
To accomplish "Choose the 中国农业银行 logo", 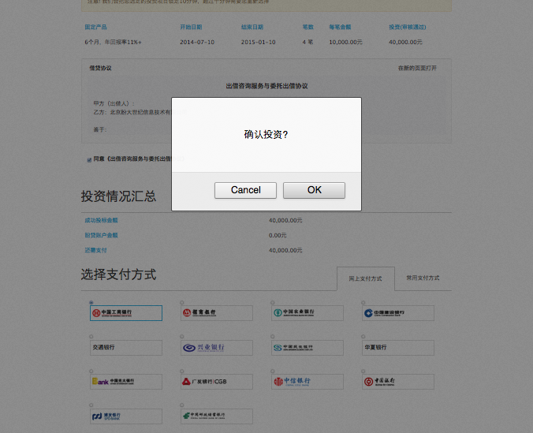I will tap(307, 313).
